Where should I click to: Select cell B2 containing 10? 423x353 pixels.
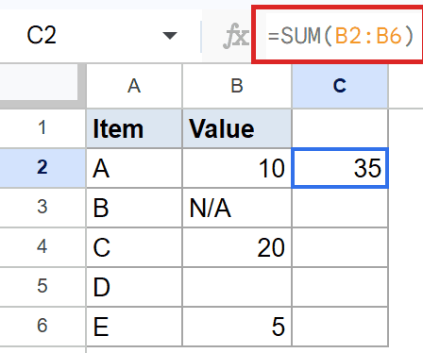[x=237, y=168]
